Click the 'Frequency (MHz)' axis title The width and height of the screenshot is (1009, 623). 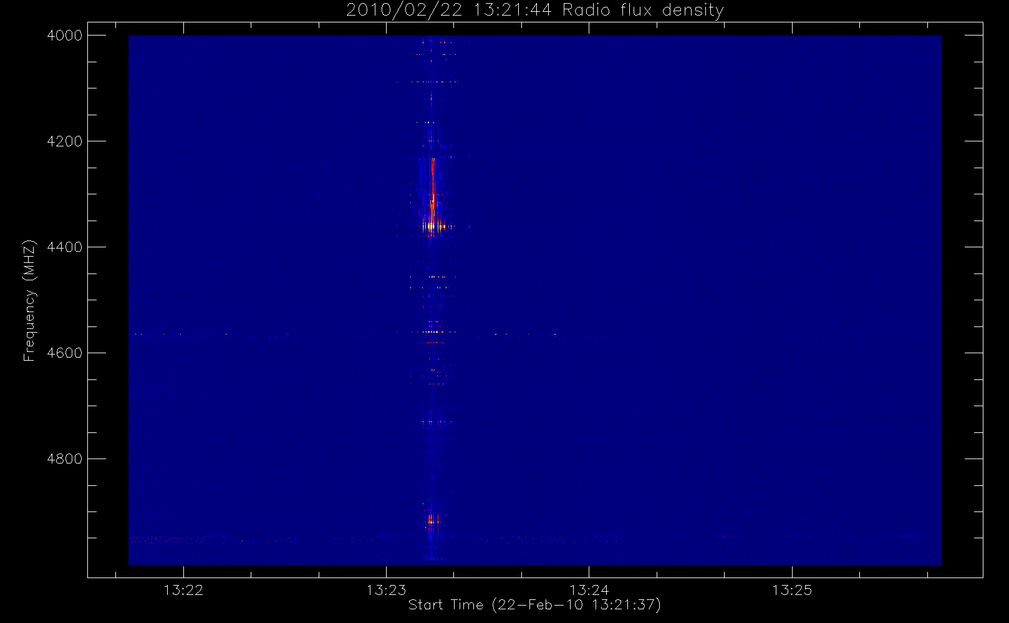click(29, 300)
